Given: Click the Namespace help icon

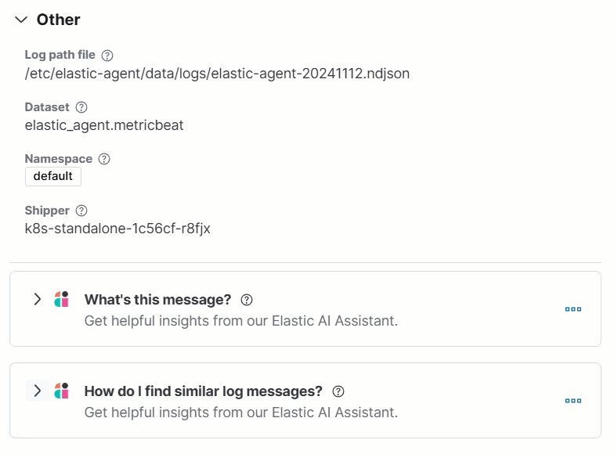Looking at the screenshot, I should (104, 159).
